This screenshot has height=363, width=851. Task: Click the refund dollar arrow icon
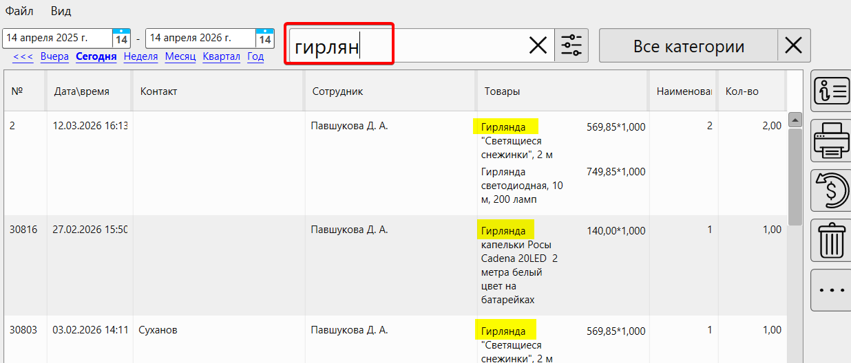coord(832,190)
